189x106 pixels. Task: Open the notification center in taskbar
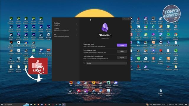tap(186, 105)
